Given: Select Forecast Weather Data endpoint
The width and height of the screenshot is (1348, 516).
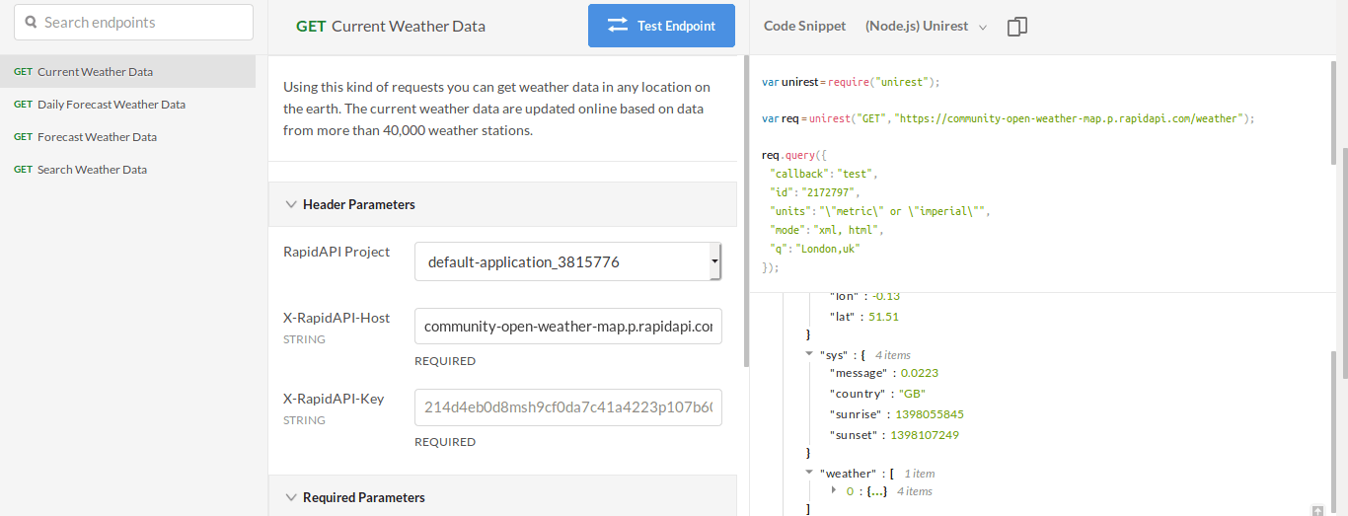Looking at the screenshot, I should [x=127, y=136].
